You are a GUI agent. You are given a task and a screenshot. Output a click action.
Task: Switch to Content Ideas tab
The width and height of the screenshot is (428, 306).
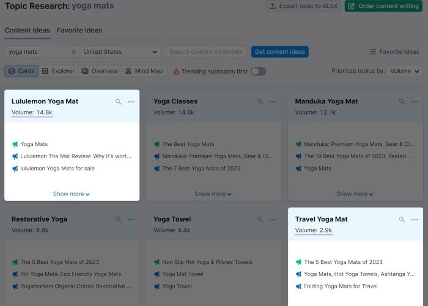(28, 31)
